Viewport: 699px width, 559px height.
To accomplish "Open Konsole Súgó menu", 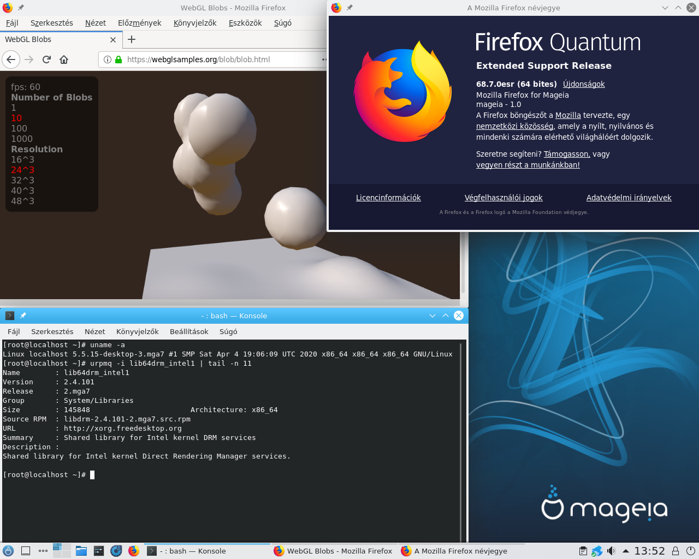I will 228,331.
